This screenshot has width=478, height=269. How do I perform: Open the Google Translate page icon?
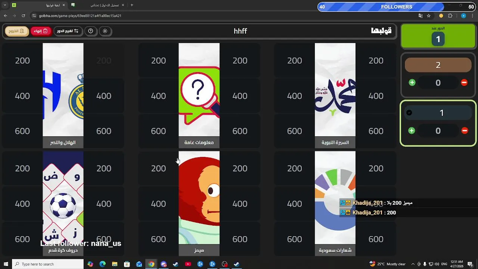click(420, 16)
